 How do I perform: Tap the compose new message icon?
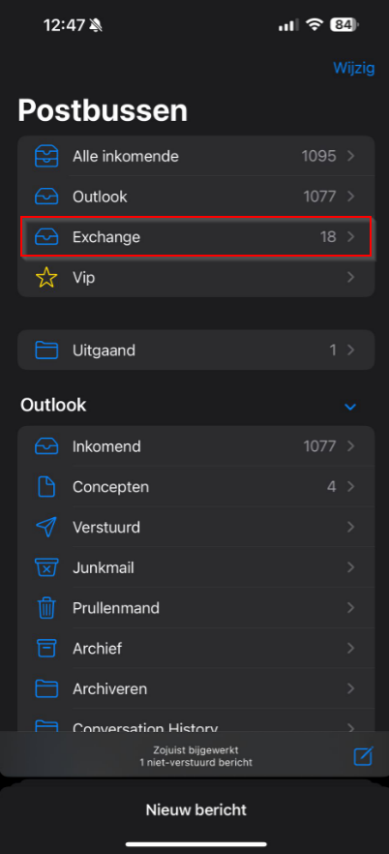click(x=363, y=756)
